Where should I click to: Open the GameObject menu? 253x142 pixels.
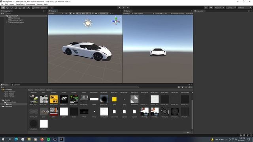click(20, 4)
